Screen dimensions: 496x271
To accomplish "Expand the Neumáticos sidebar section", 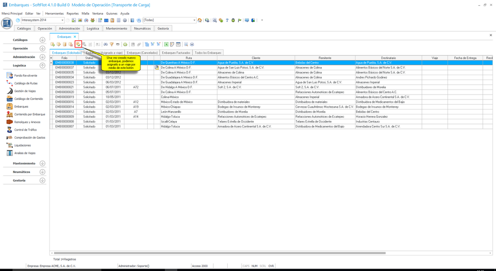I will pos(43,172).
